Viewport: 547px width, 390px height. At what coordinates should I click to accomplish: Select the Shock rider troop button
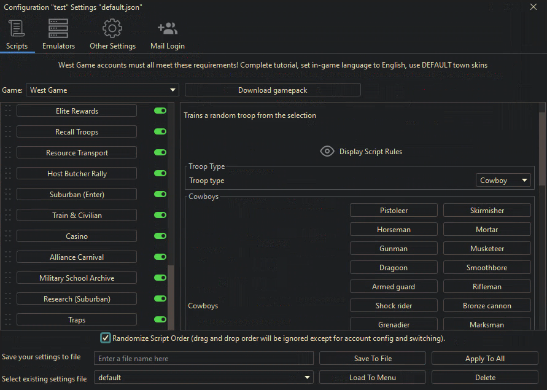[x=394, y=305]
